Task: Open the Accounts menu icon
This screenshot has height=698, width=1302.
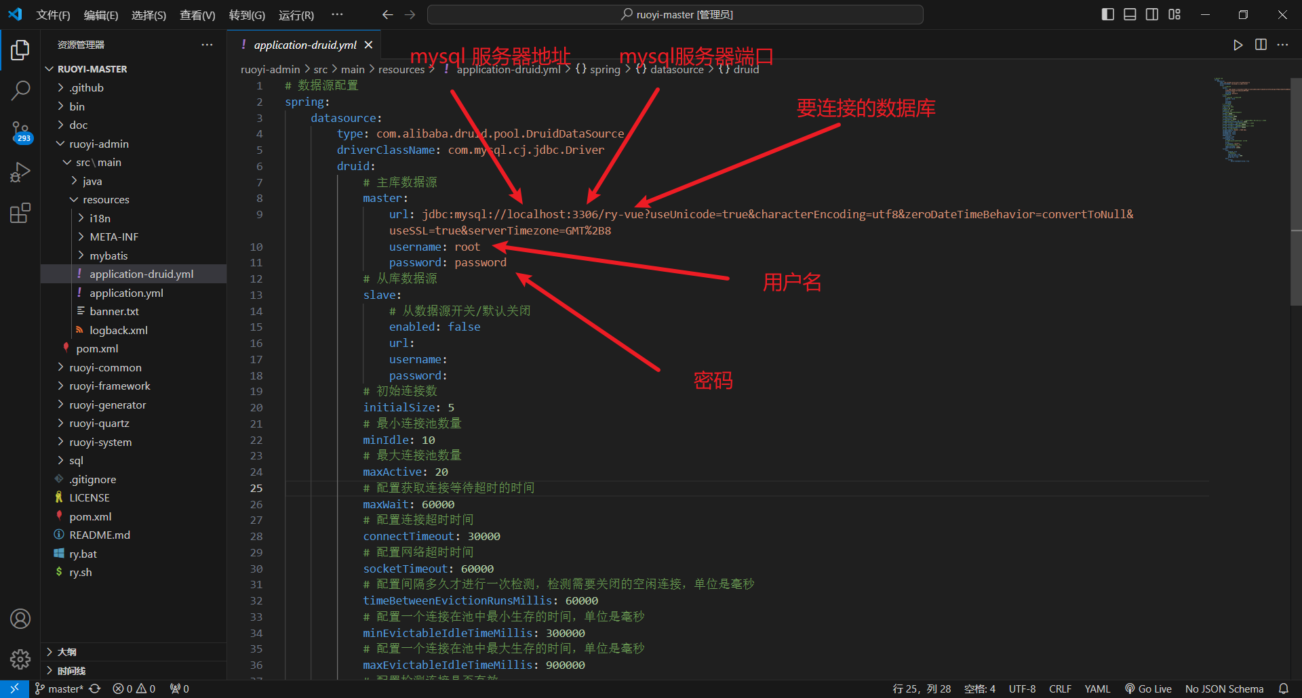Action: [x=20, y=619]
